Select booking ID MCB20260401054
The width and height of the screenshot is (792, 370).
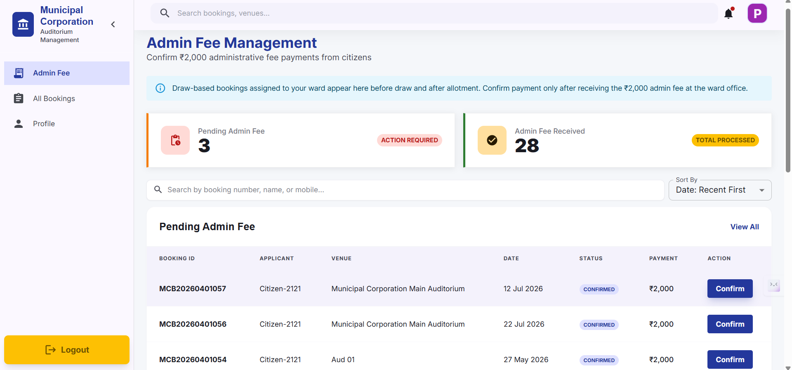pos(193,360)
